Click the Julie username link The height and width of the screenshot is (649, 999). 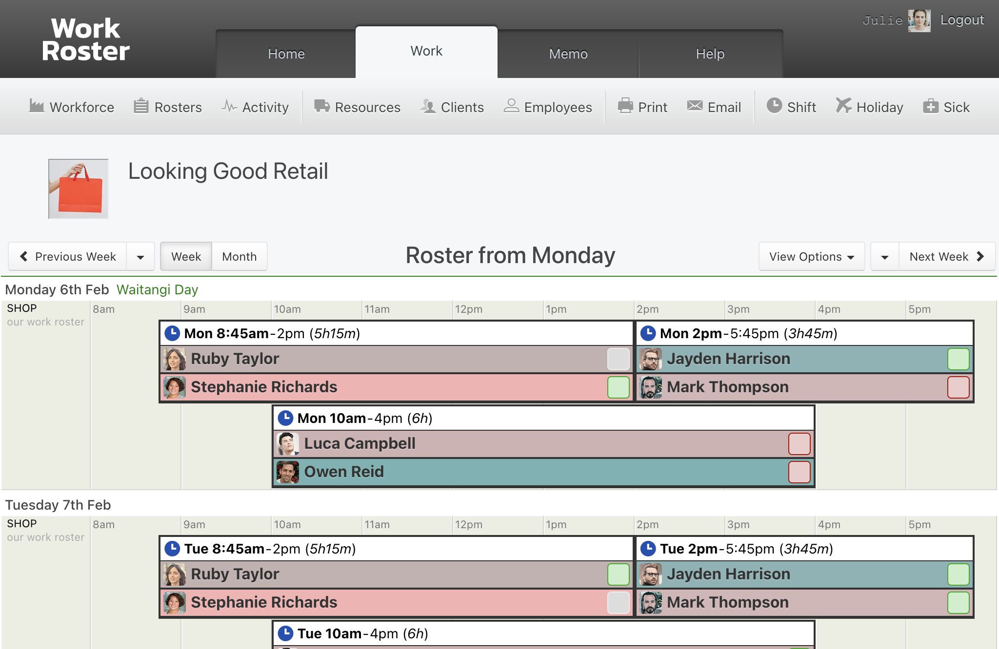[882, 20]
